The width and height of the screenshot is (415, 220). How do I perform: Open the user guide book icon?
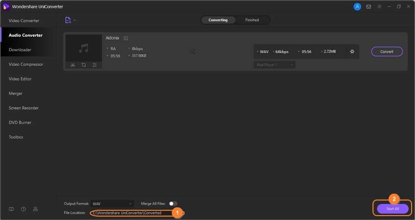pos(11,209)
